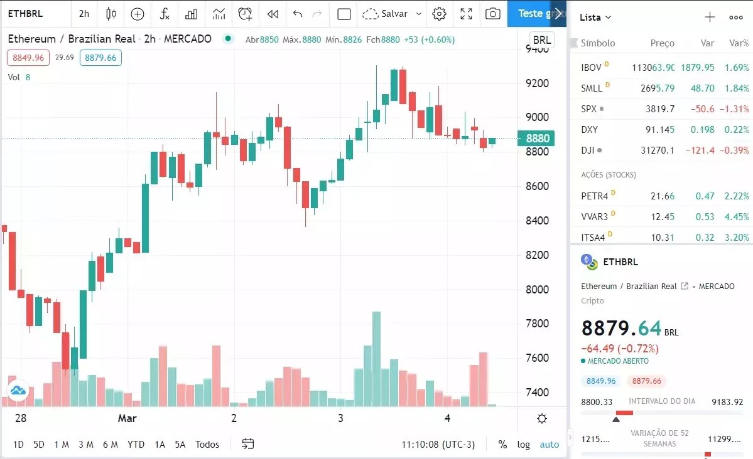This screenshot has width=753, height=459.
Task: Select DXY row in the watchlist
Action: click(661, 130)
